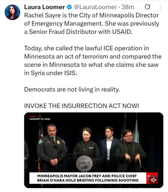The width and height of the screenshot is (168, 192).
Task: Click the paragraph starting 'Today, she called'
Action: pyautogui.click(x=93, y=61)
